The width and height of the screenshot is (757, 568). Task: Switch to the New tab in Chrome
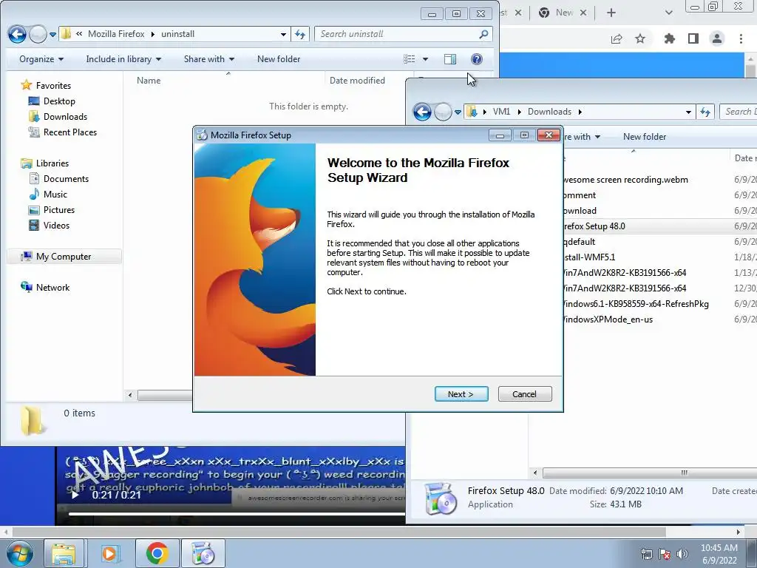[x=562, y=13]
